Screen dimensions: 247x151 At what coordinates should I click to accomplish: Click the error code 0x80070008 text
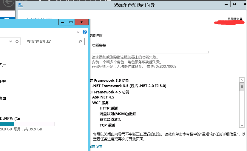pyautogui.click(x=166, y=67)
